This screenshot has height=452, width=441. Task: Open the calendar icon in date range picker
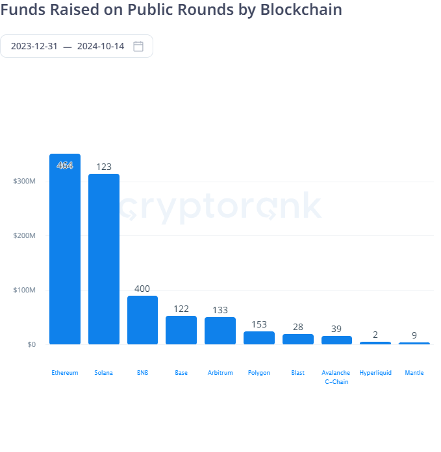click(138, 46)
